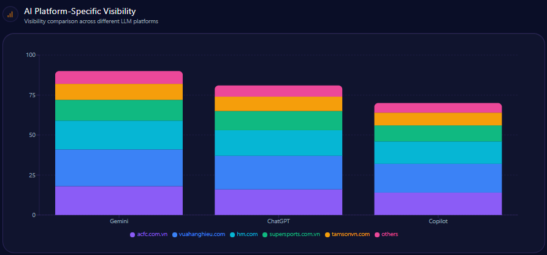The image size is (547, 255).
Task: Select Copilot's pink others bar segment
Action: tap(438, 108)
